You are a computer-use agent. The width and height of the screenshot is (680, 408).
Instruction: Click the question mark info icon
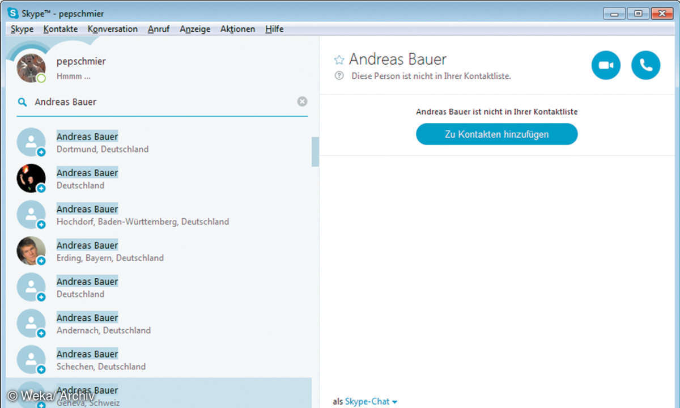(339, 75)
